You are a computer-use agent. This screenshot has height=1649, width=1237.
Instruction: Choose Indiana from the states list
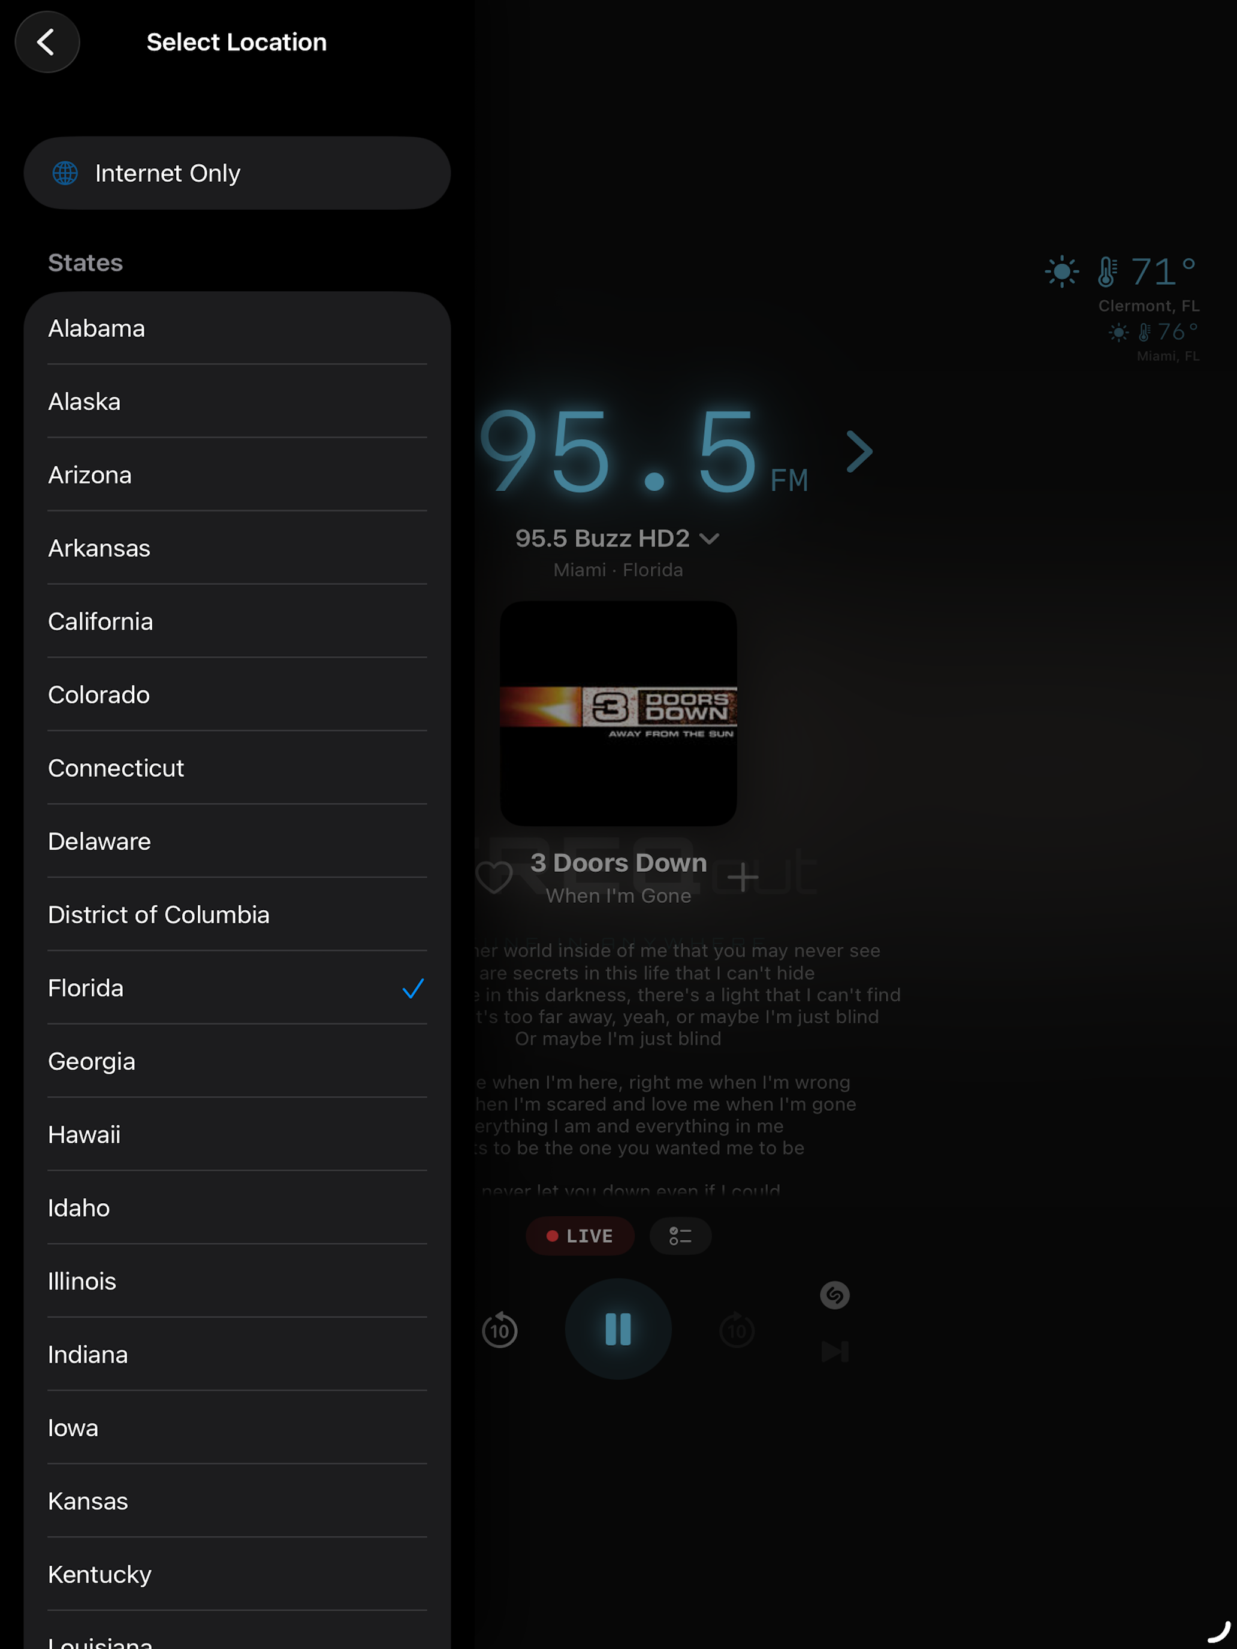click(x=237, y=1355)
